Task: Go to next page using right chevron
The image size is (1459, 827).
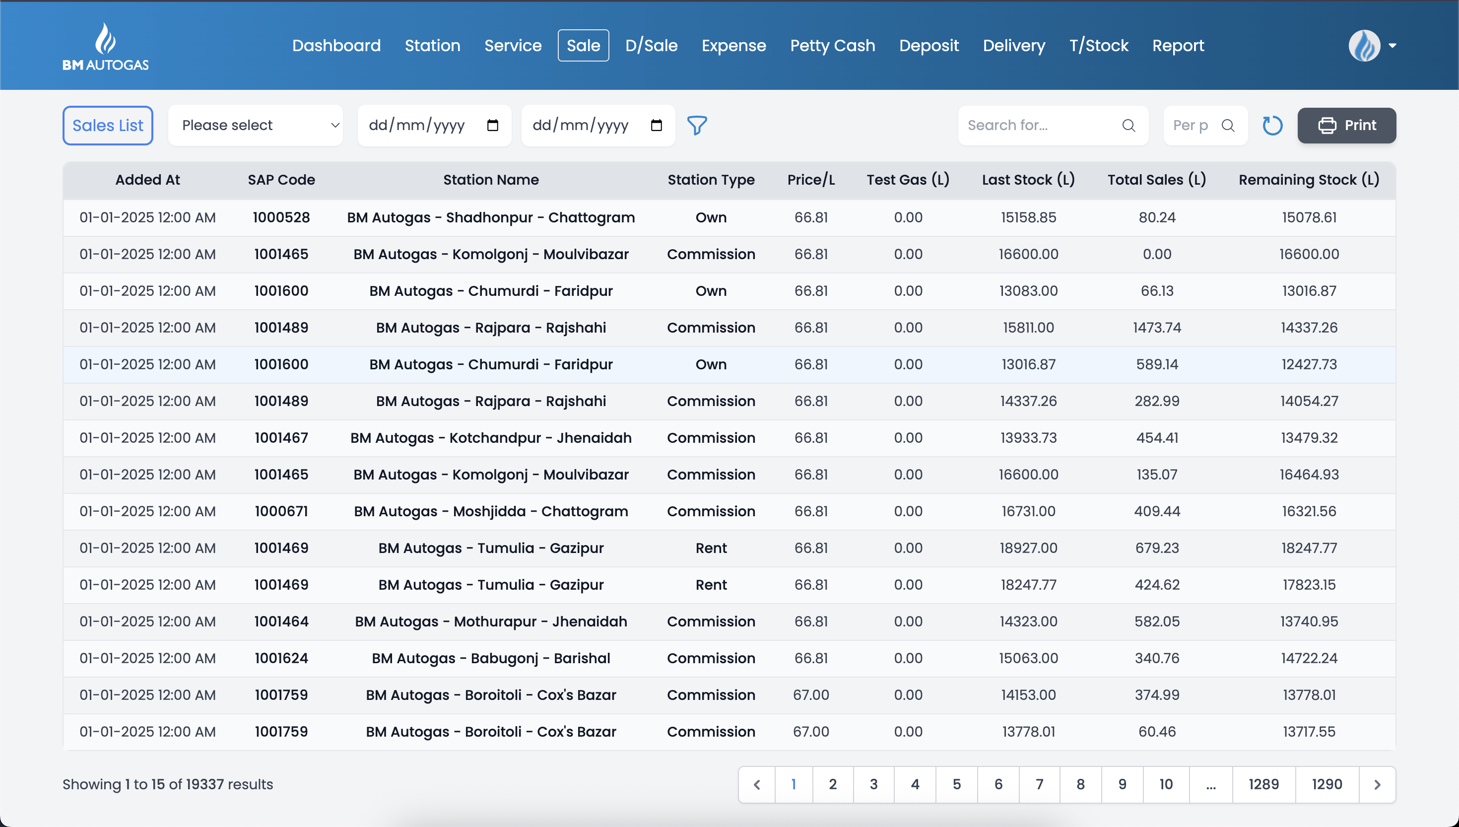Action: 1377,784
